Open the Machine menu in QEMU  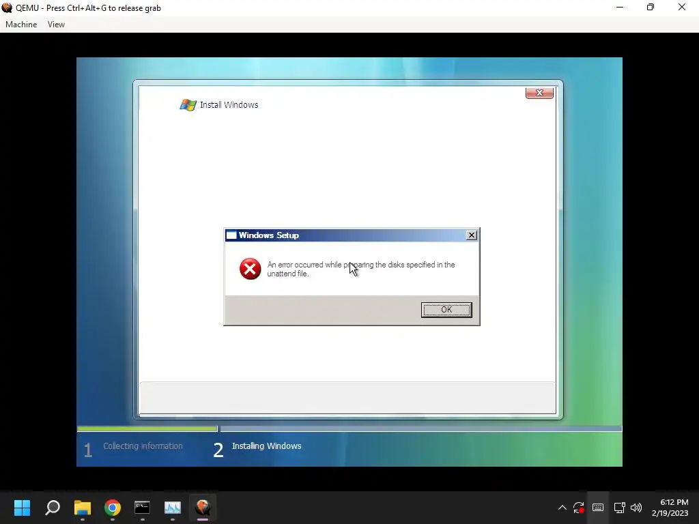[x=21, y=25]
